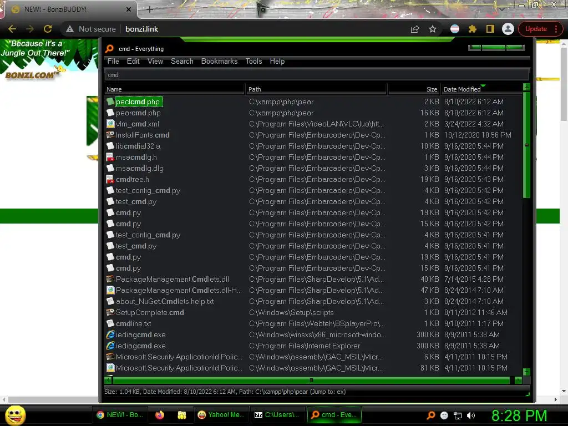Screen dimensions: 568x426
Task: Open a new browser tab
Action: [x=150, y=9]
